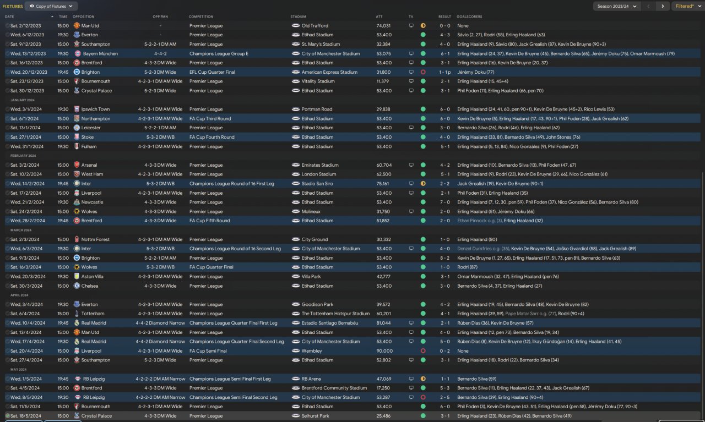Click the TV icon in the Arsenal row
The image size is (705, 422).
(x=411, y=165)
